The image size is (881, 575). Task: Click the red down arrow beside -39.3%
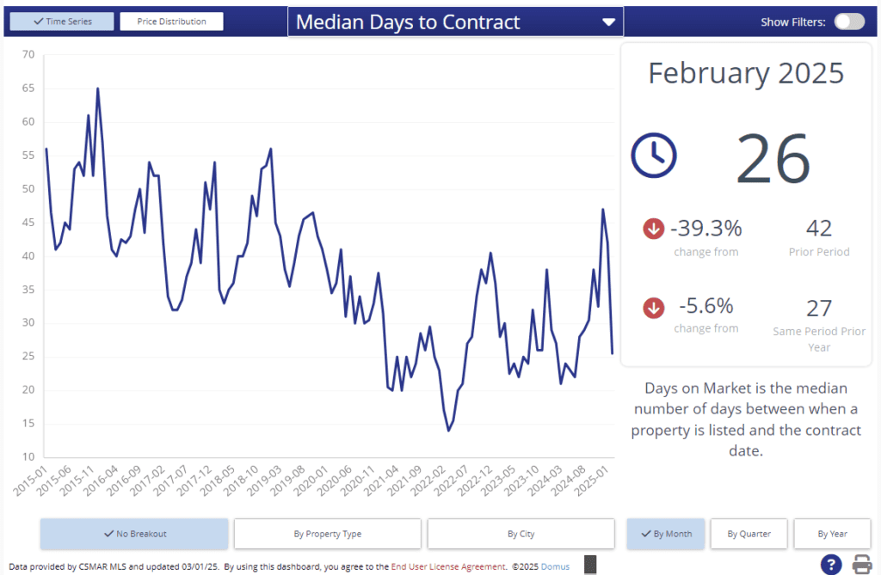pos(653,229)
